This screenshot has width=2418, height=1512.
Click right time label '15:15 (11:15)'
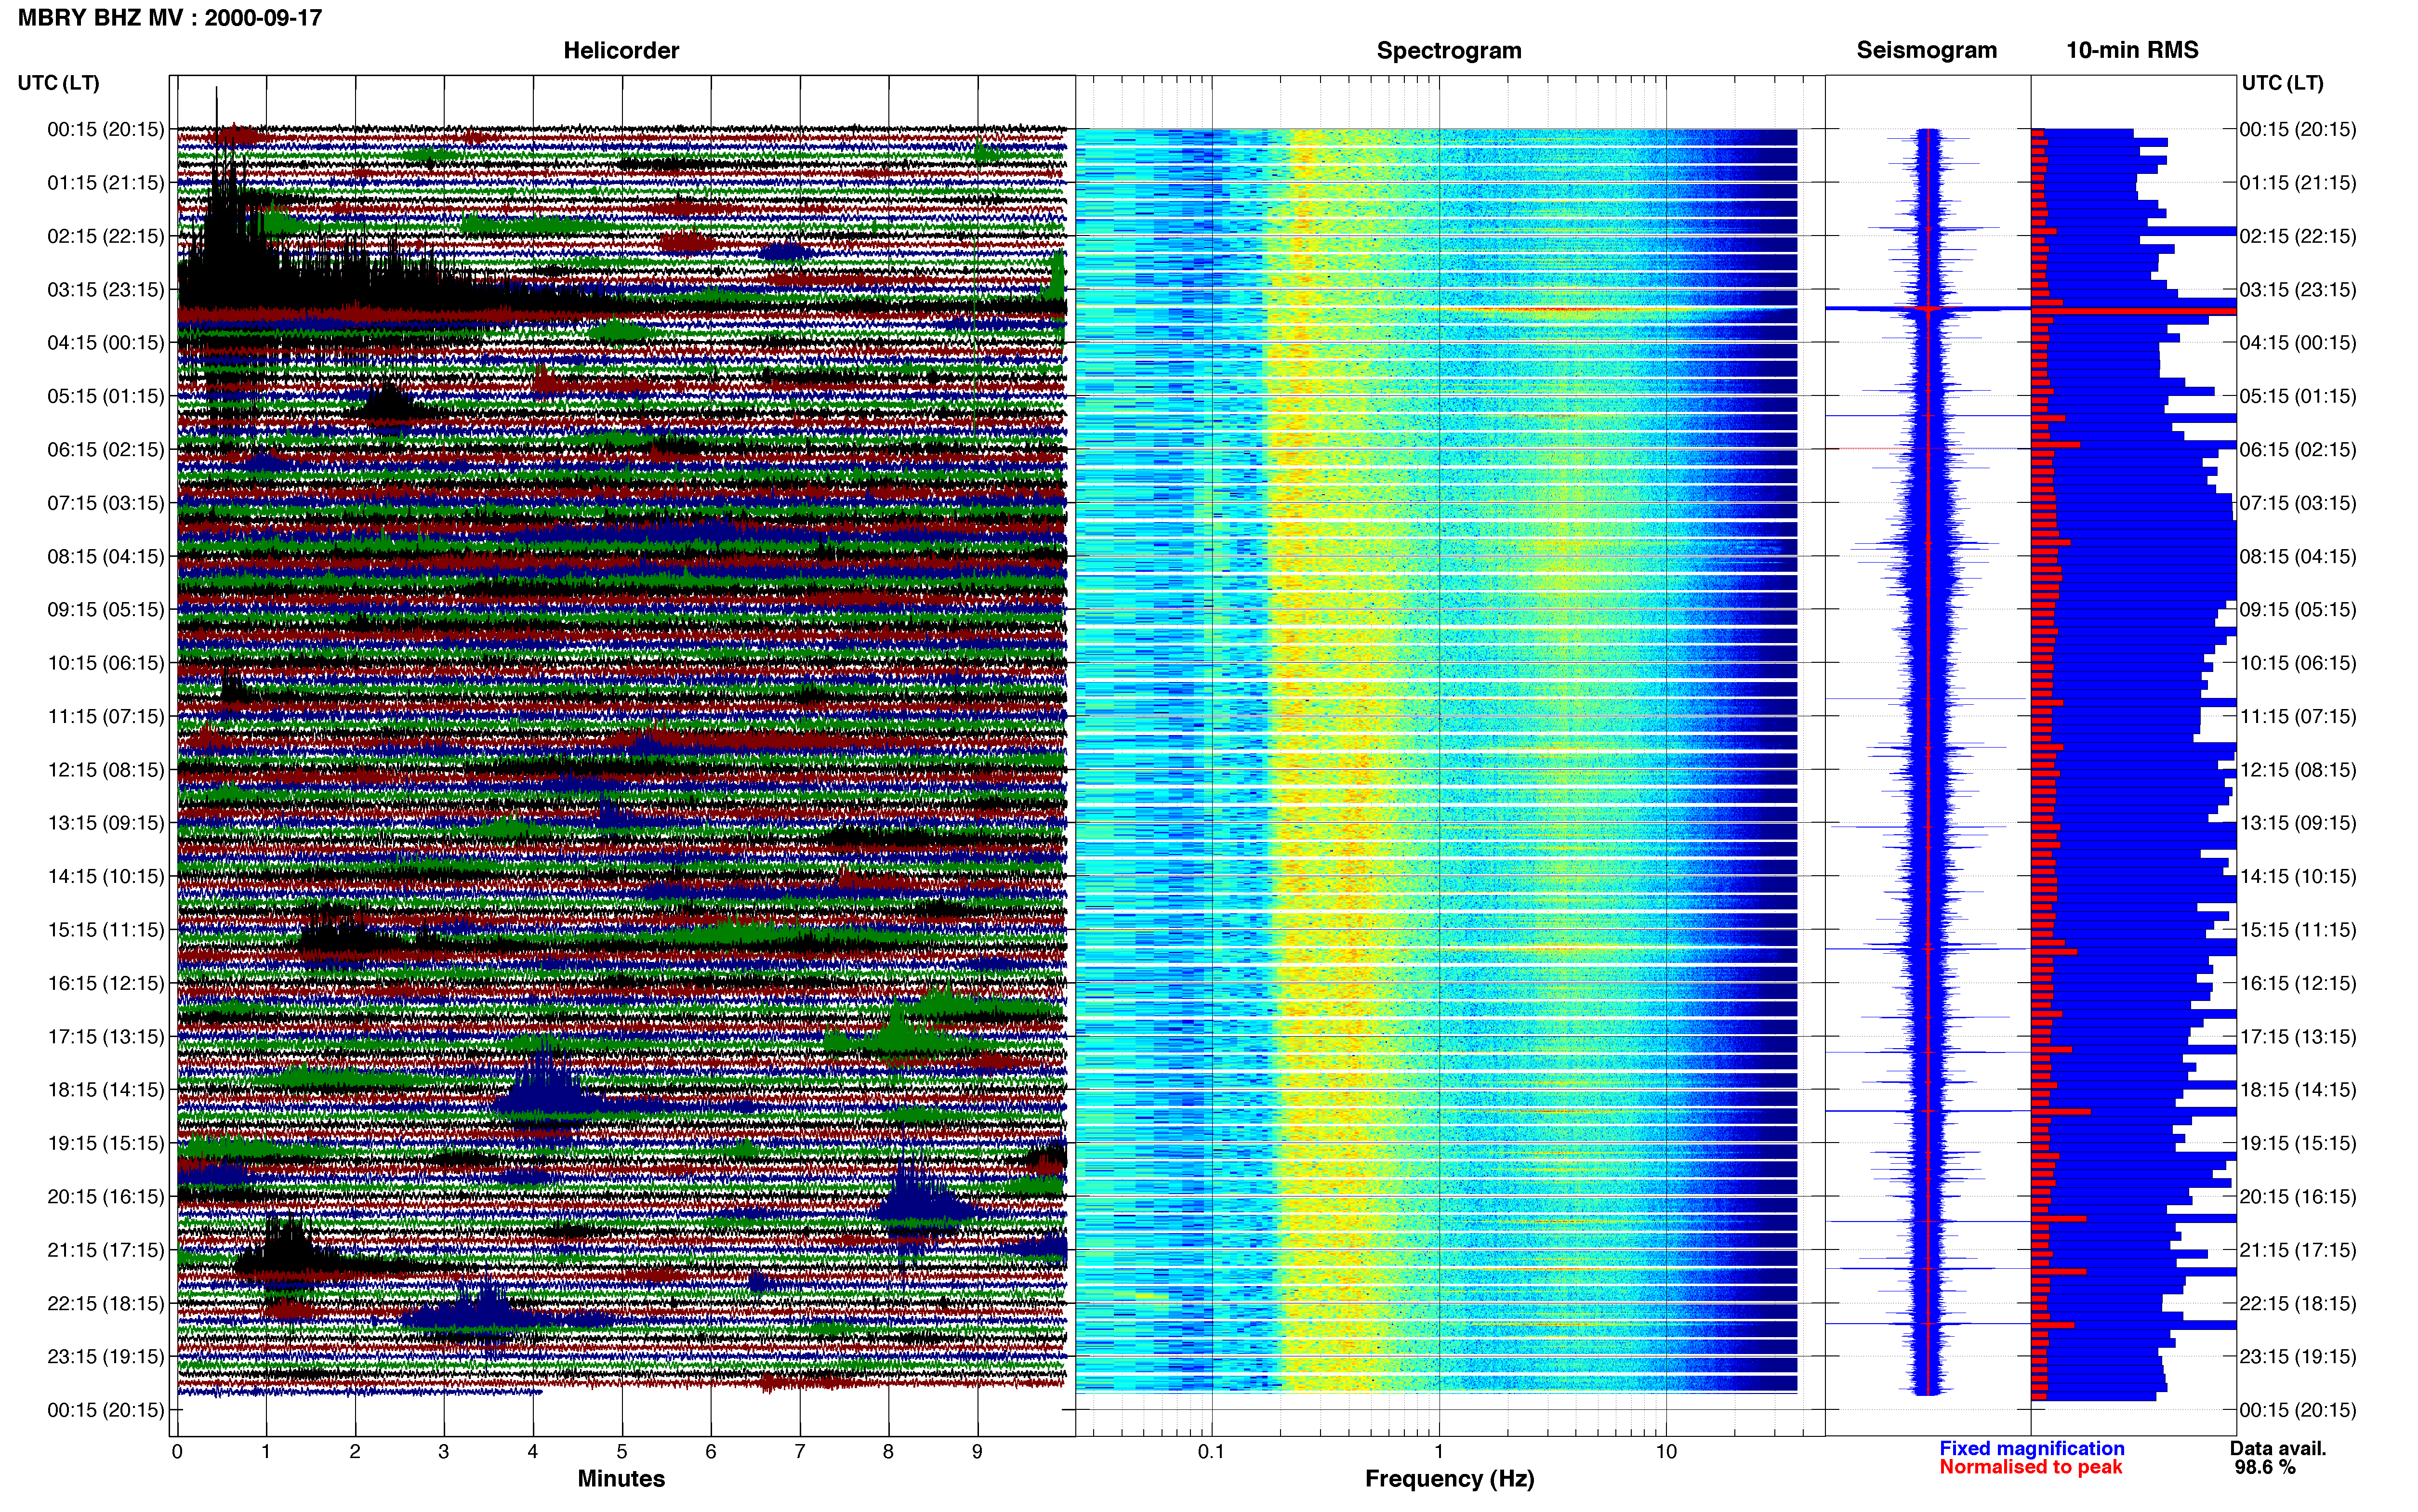coord(2298,929)
